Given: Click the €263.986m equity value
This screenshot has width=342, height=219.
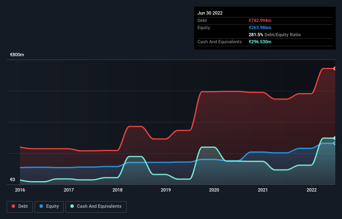Looking at the screenshot, I should (x=260, y=27).
